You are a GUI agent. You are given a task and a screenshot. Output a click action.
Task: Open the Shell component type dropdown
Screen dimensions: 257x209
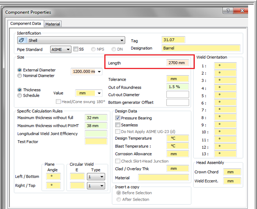(x=122, y=41)
